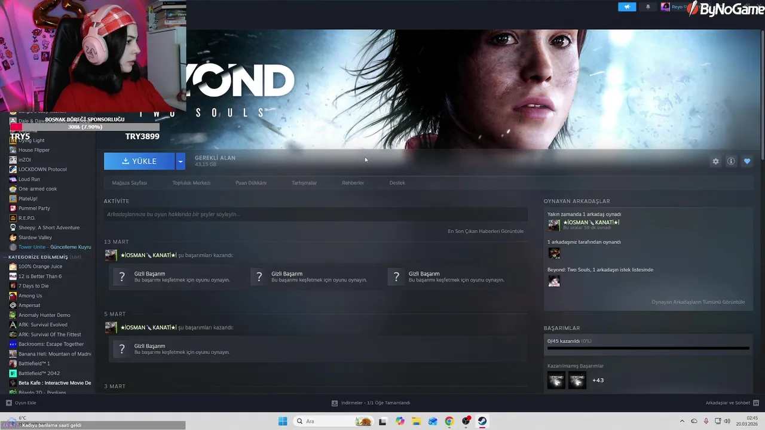Viewport: 765px width, 430px height.
Task: Click the microphone icon in system tray
Action: coord(706,421)
